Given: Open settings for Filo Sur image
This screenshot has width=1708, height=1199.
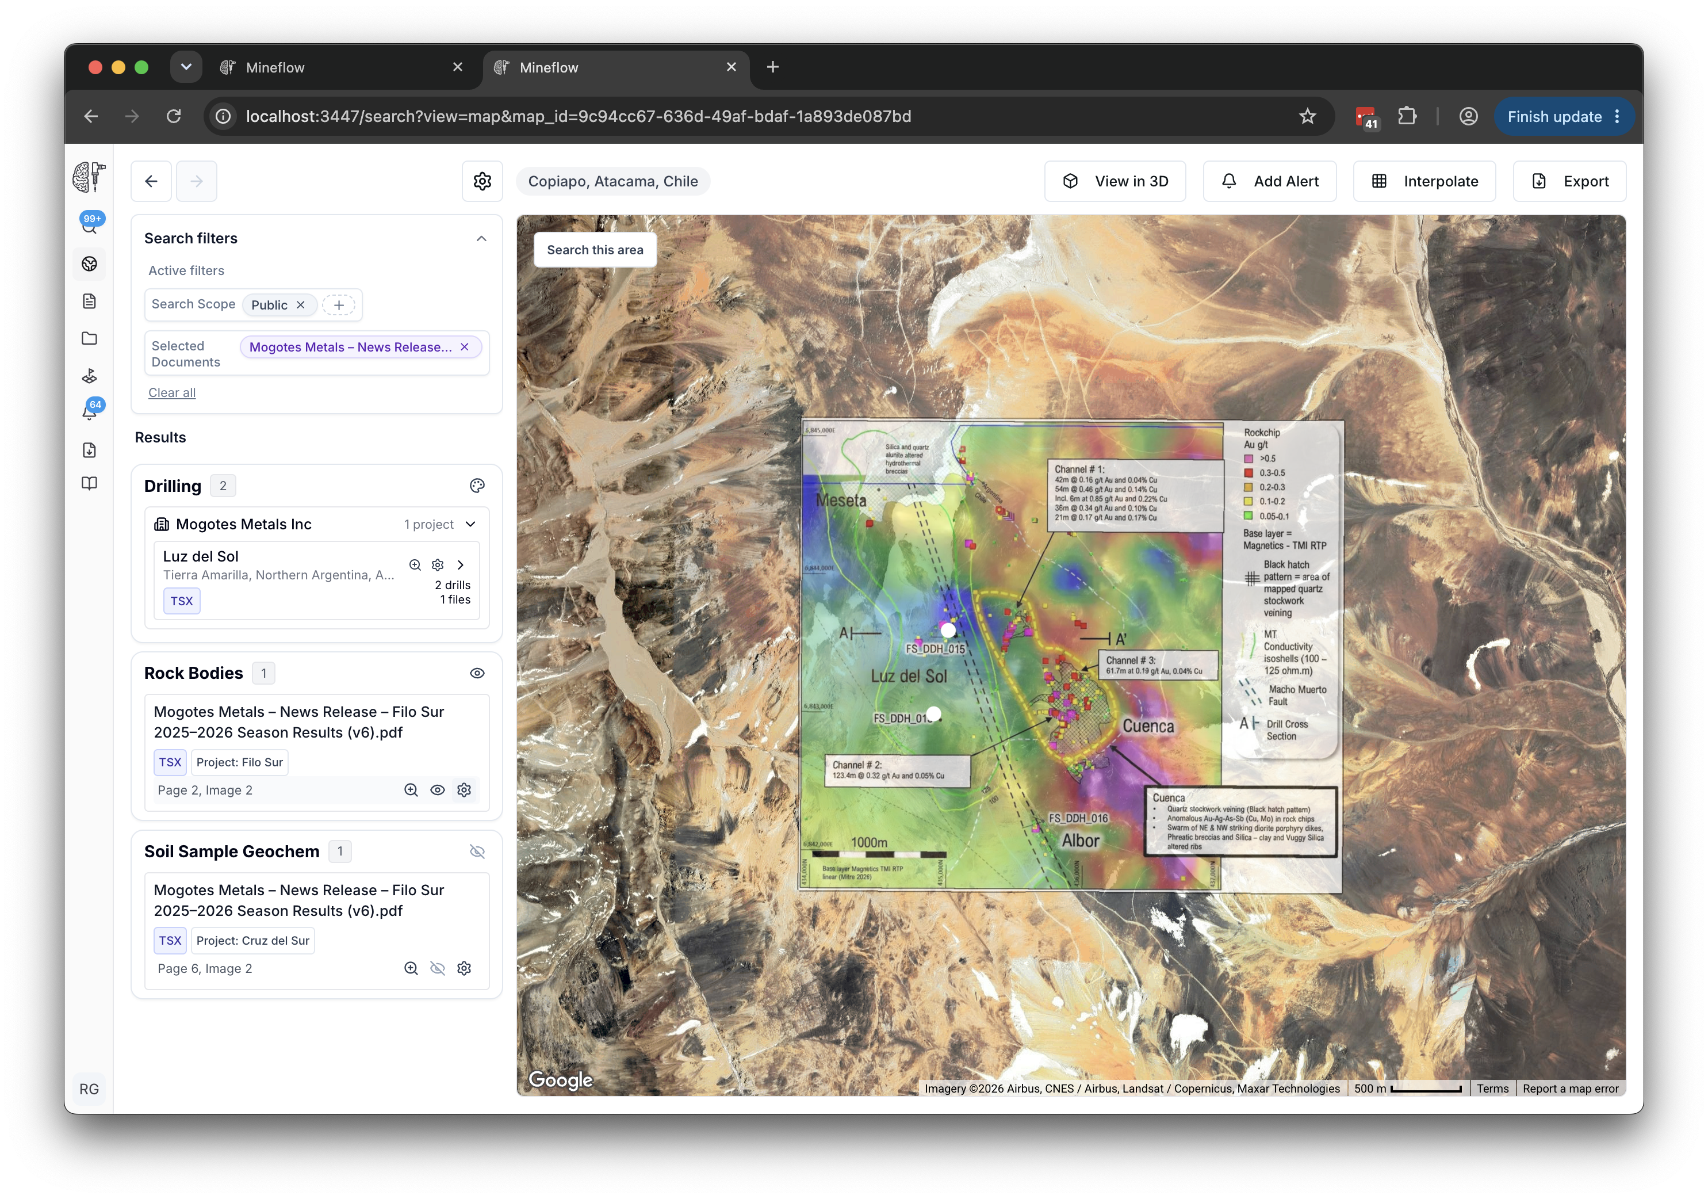Looking at the screenshot, I should pos(464,791).
